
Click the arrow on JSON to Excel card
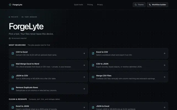click(x=164, y=108)
